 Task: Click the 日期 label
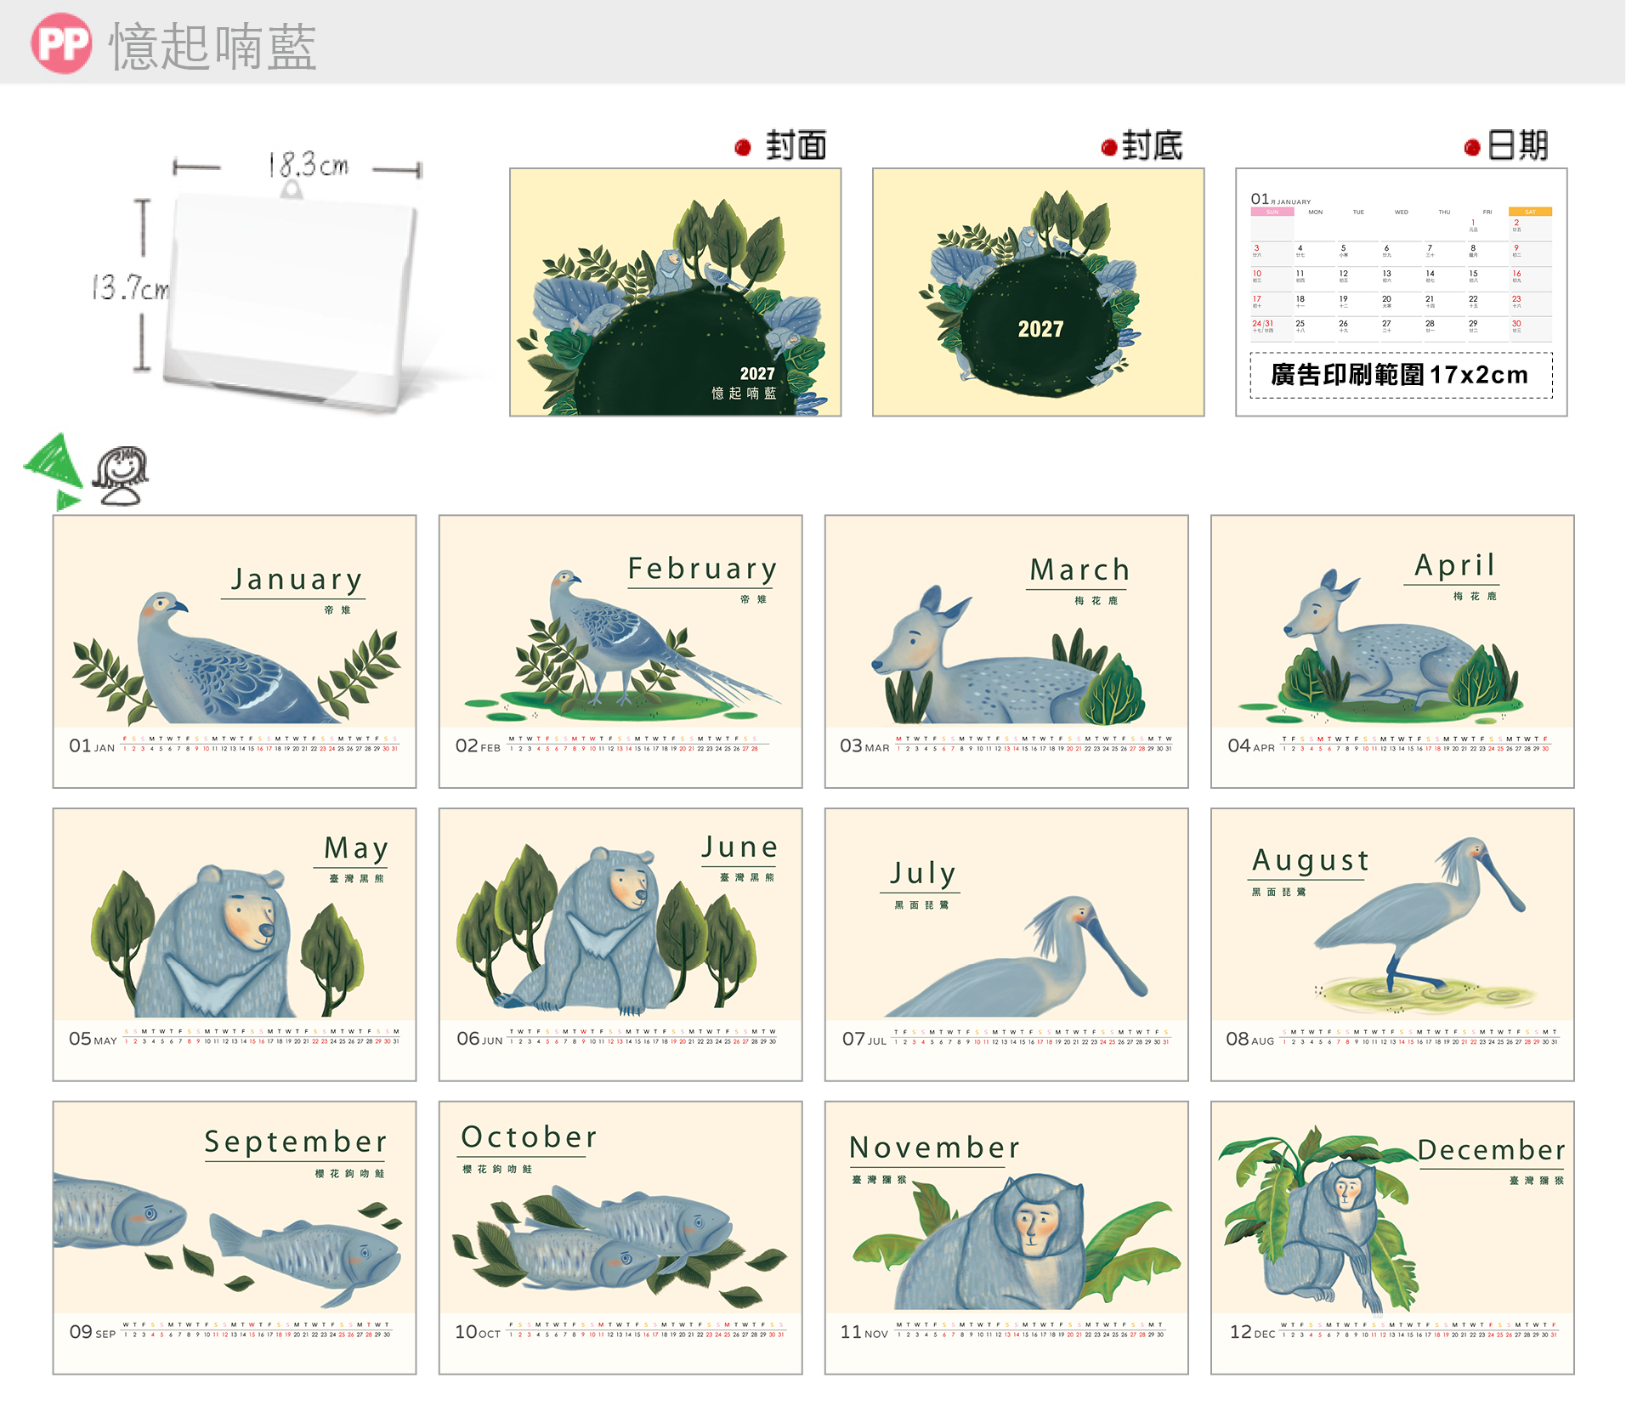1518,145
